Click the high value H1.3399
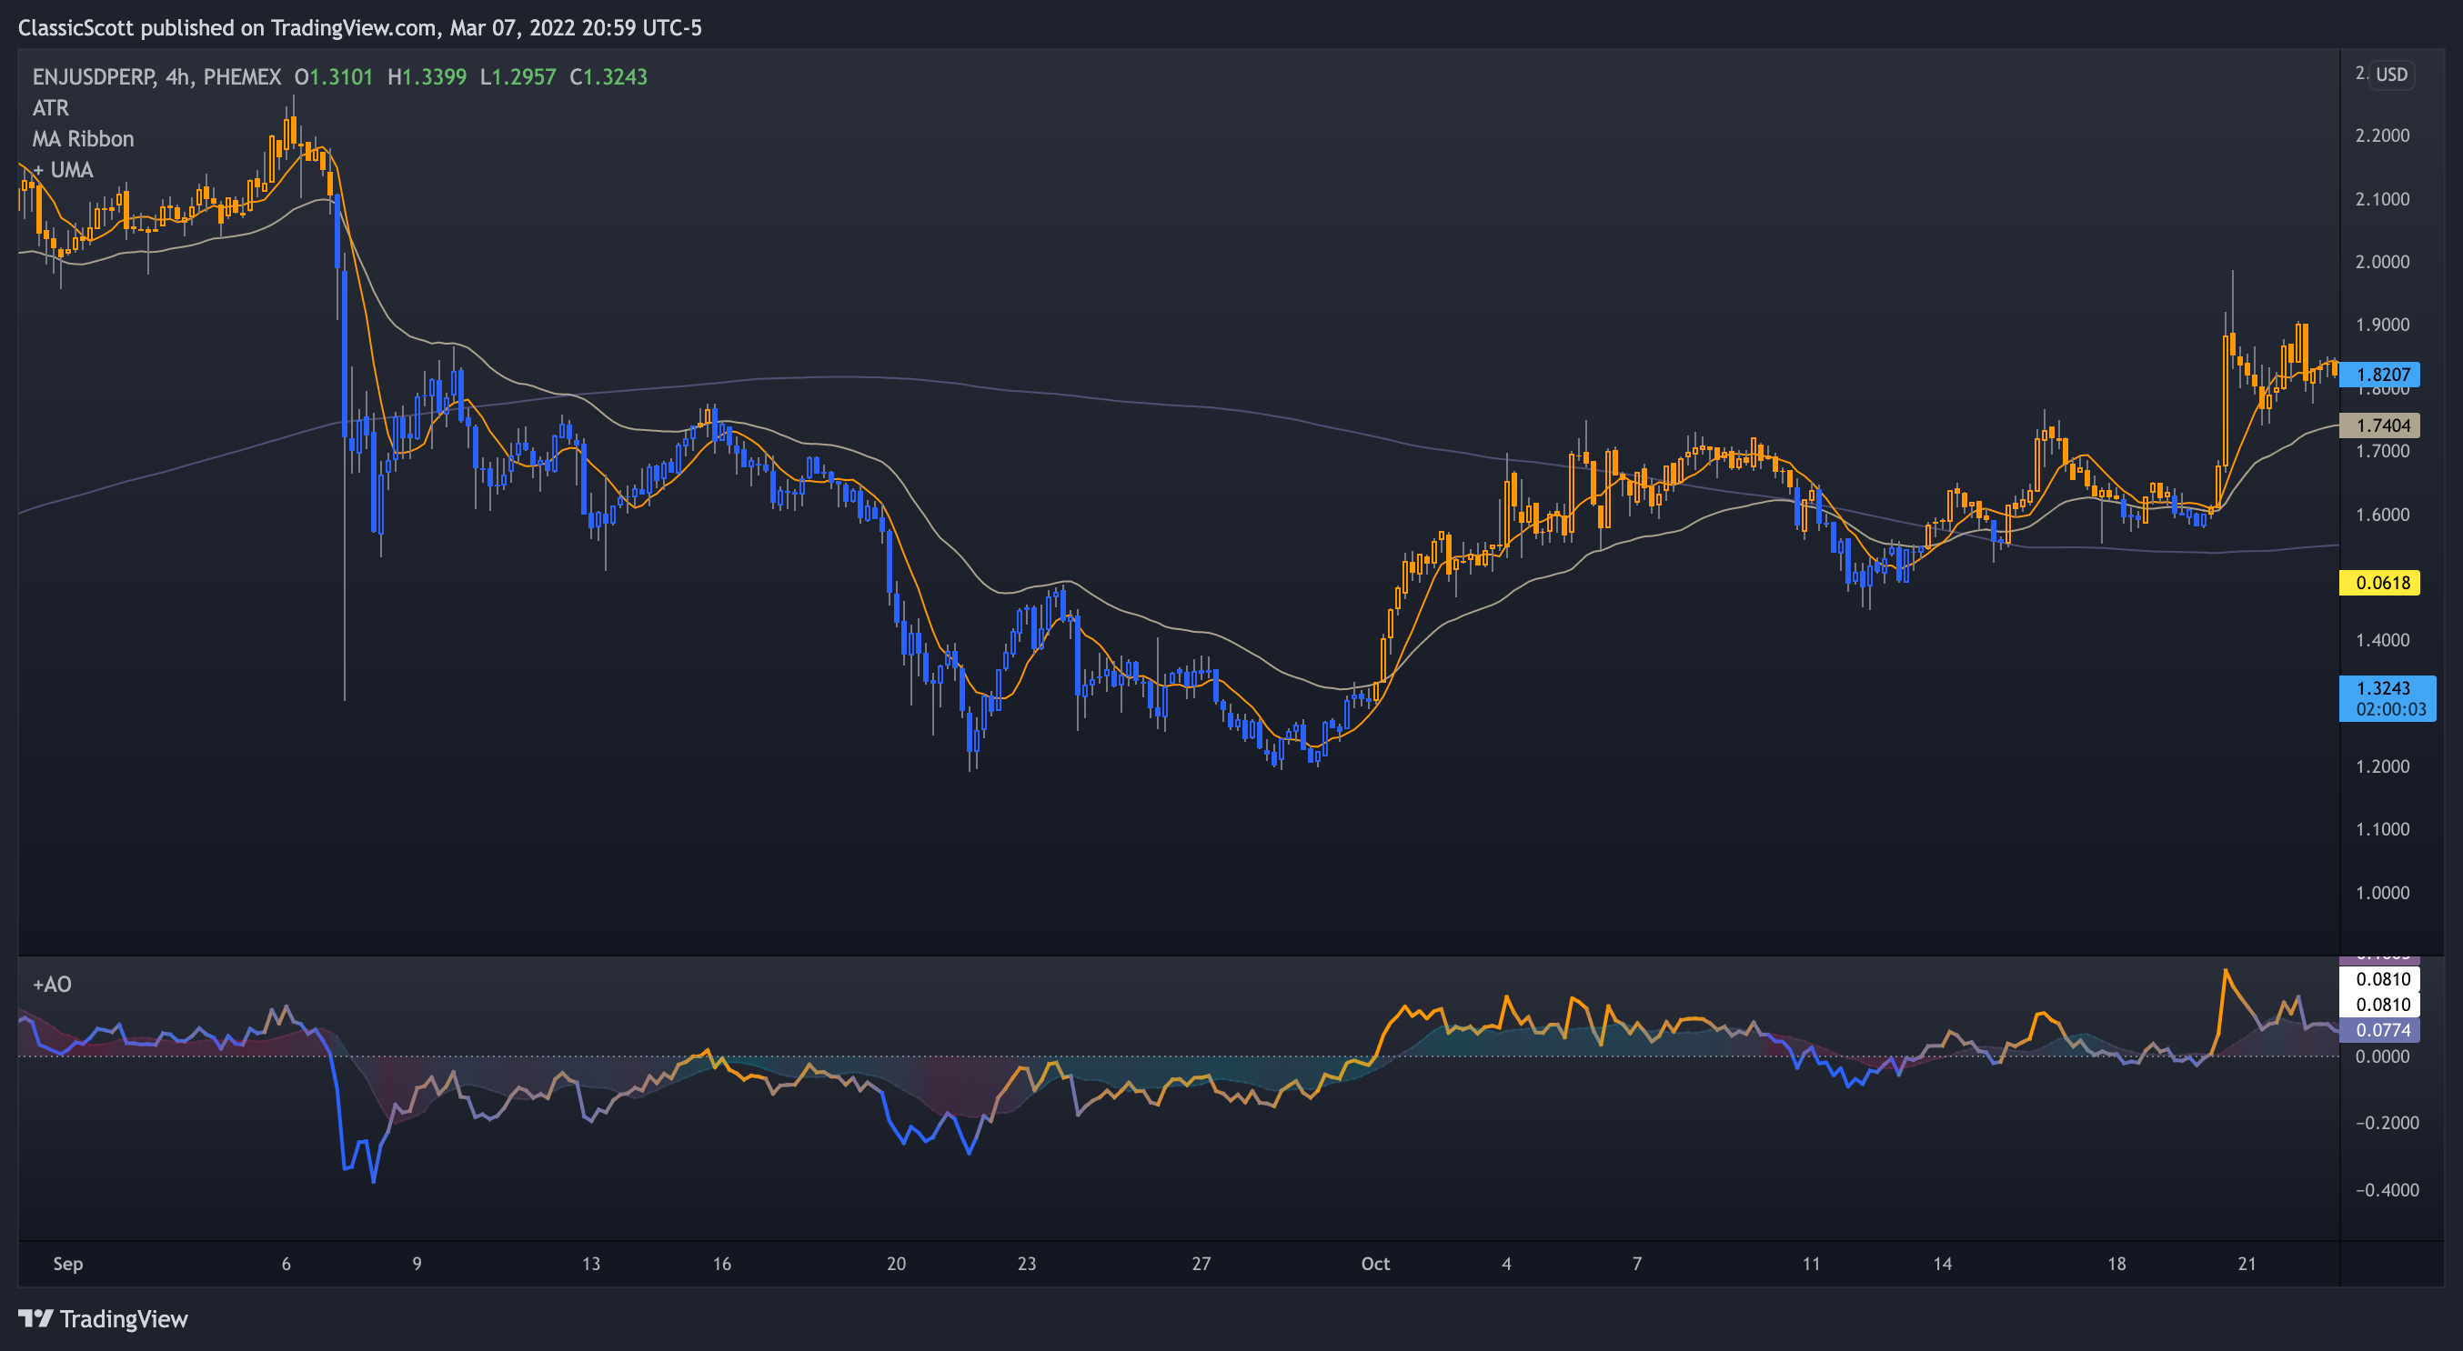This screenshot has height=1351, width=2463. coord(427,76)
